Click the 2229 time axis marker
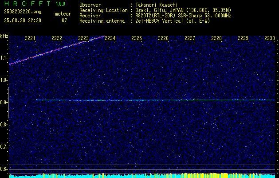Image resolution: width=279 pixels, height=178 pixels. click(243, 38)
